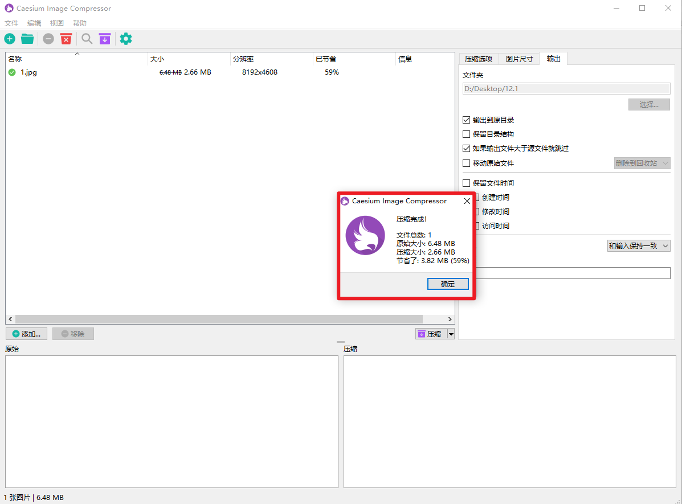
Task: Open the 删除到回收站 dropdown
Action: pyautogui.click(x=642, y=163)
